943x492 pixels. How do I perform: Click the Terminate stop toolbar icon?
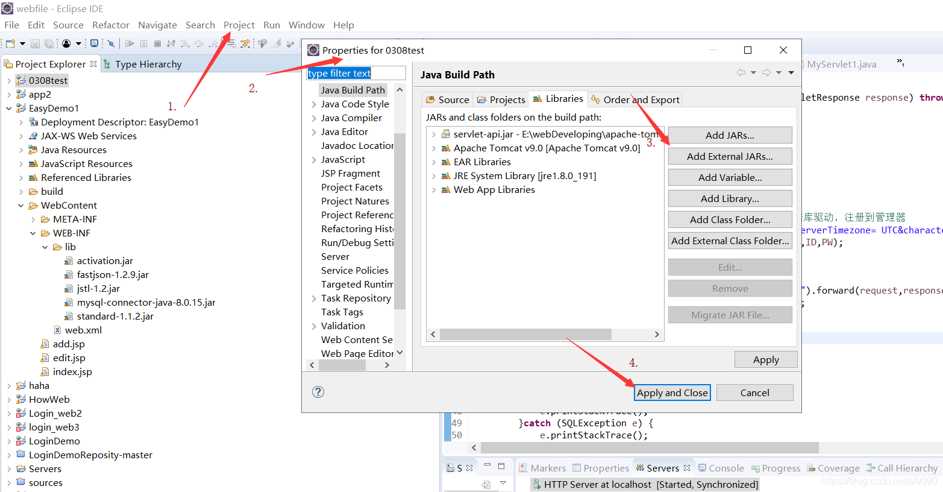click(157, 43)
